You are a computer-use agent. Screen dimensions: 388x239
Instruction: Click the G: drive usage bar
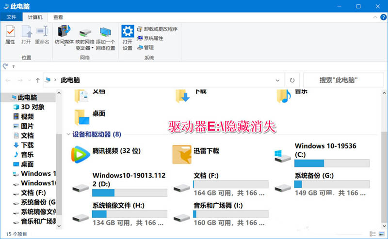pyautogui.click(x=332, y=184)
